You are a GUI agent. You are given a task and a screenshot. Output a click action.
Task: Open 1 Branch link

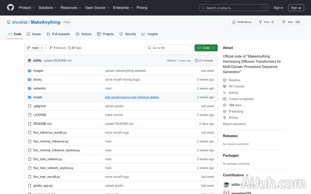tap(58, 48)
